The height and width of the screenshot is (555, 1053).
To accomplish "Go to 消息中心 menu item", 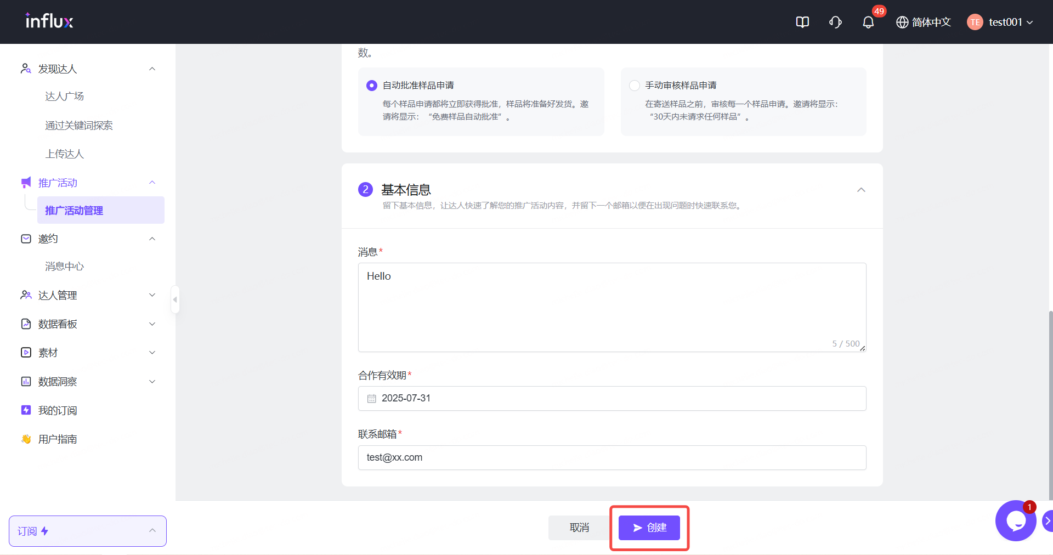I will (x=65, y=267).
